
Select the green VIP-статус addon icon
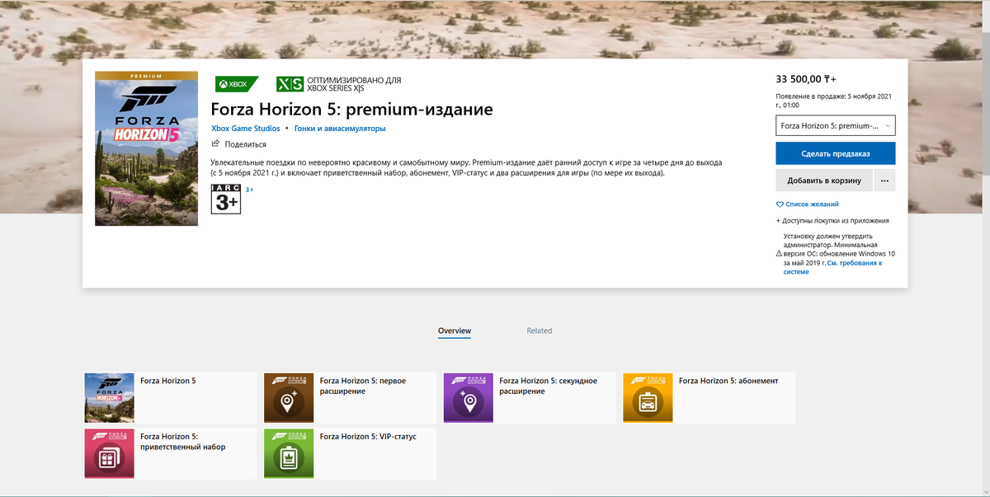click(x=289, y=453)
